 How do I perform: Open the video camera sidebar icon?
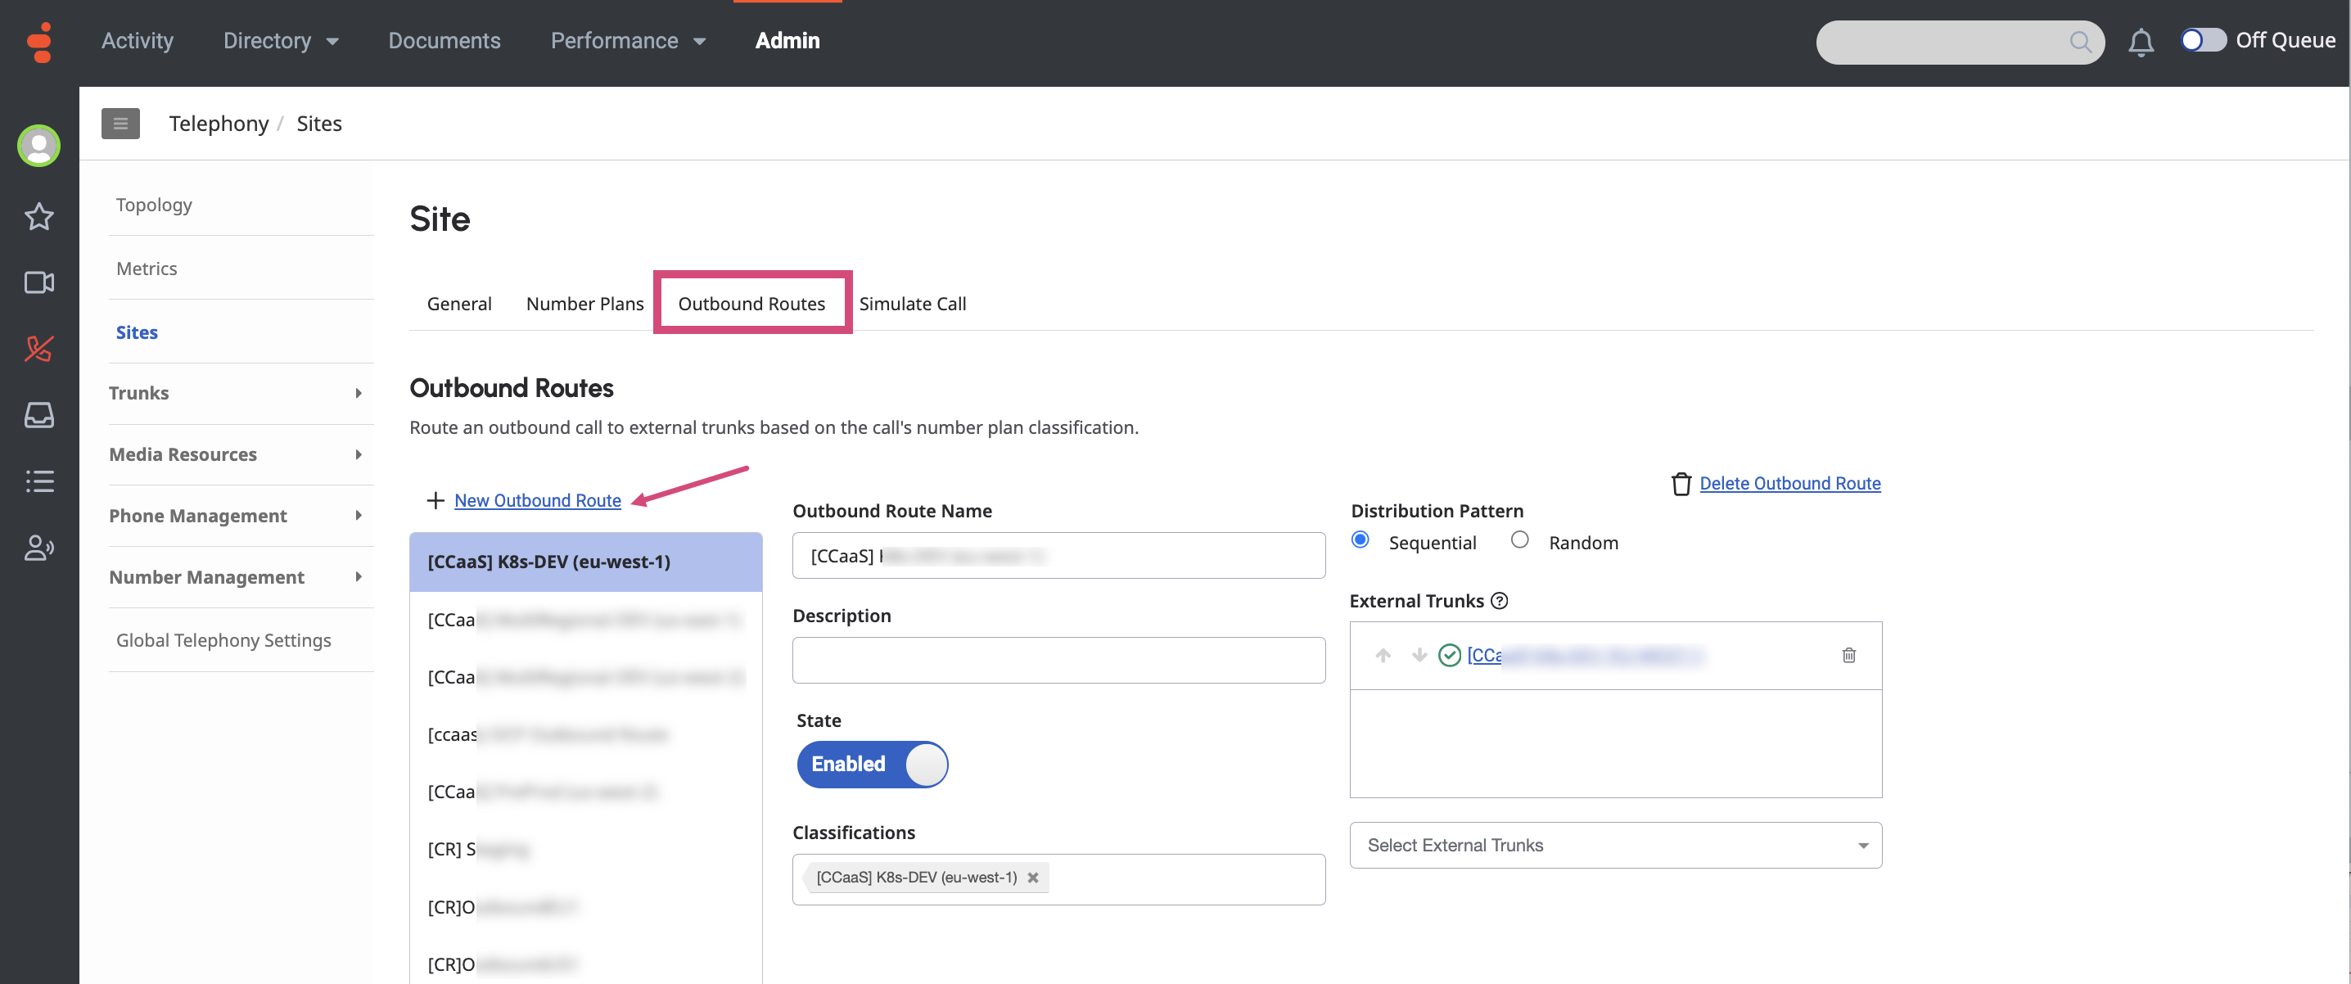(x=38, y=282)
